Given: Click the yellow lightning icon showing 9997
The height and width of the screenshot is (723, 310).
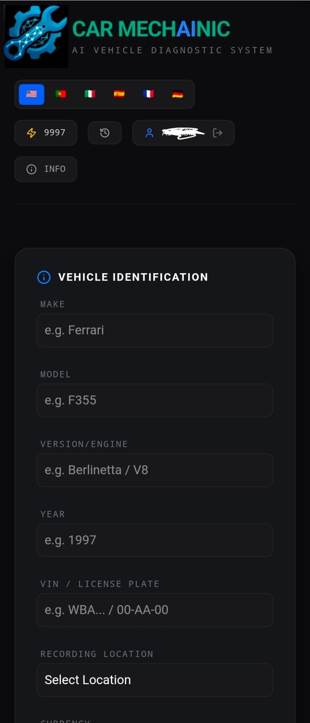Looking at the screenshot, I should click(x=31, y=133).
